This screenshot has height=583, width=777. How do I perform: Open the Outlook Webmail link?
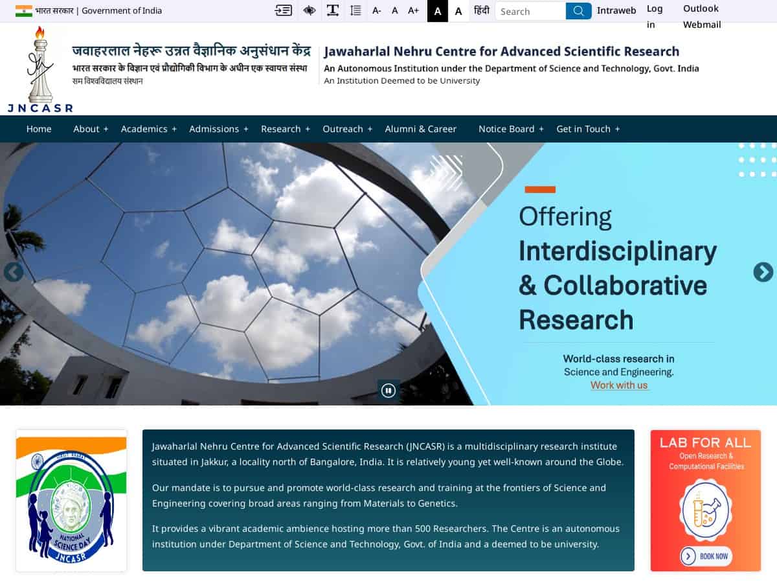[702, 17]
